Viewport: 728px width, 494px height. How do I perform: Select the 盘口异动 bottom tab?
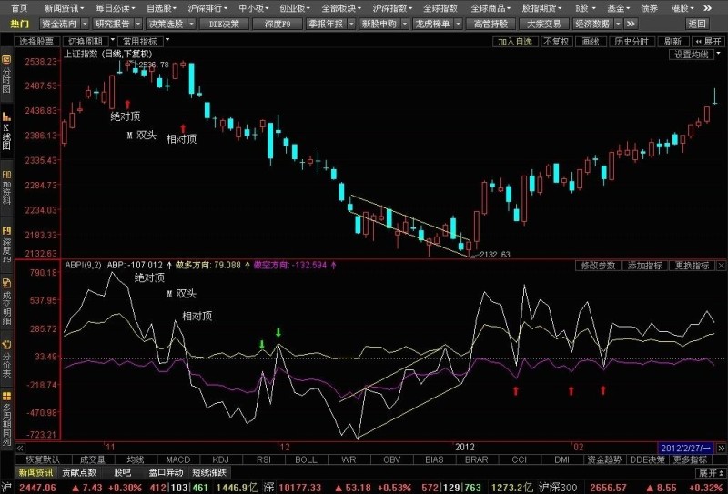click(x=166, y=473)
